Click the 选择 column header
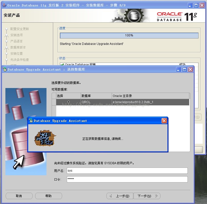Image resolution: width=207 pixels, height=204 pixels. pos(68,96)
